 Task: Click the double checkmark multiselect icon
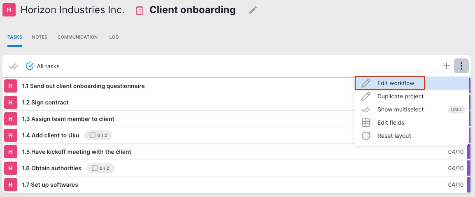[x=13, y=66]
